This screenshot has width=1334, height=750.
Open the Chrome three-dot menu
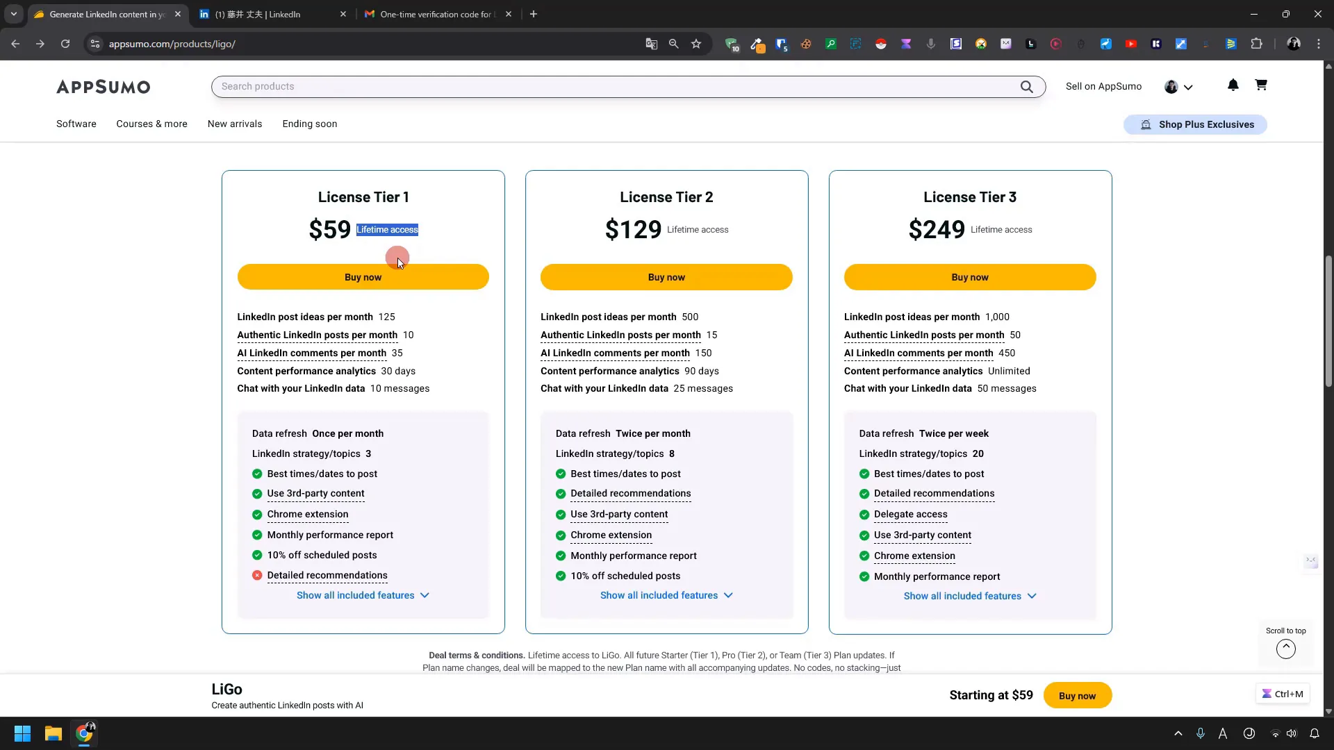click(1319, 44)
